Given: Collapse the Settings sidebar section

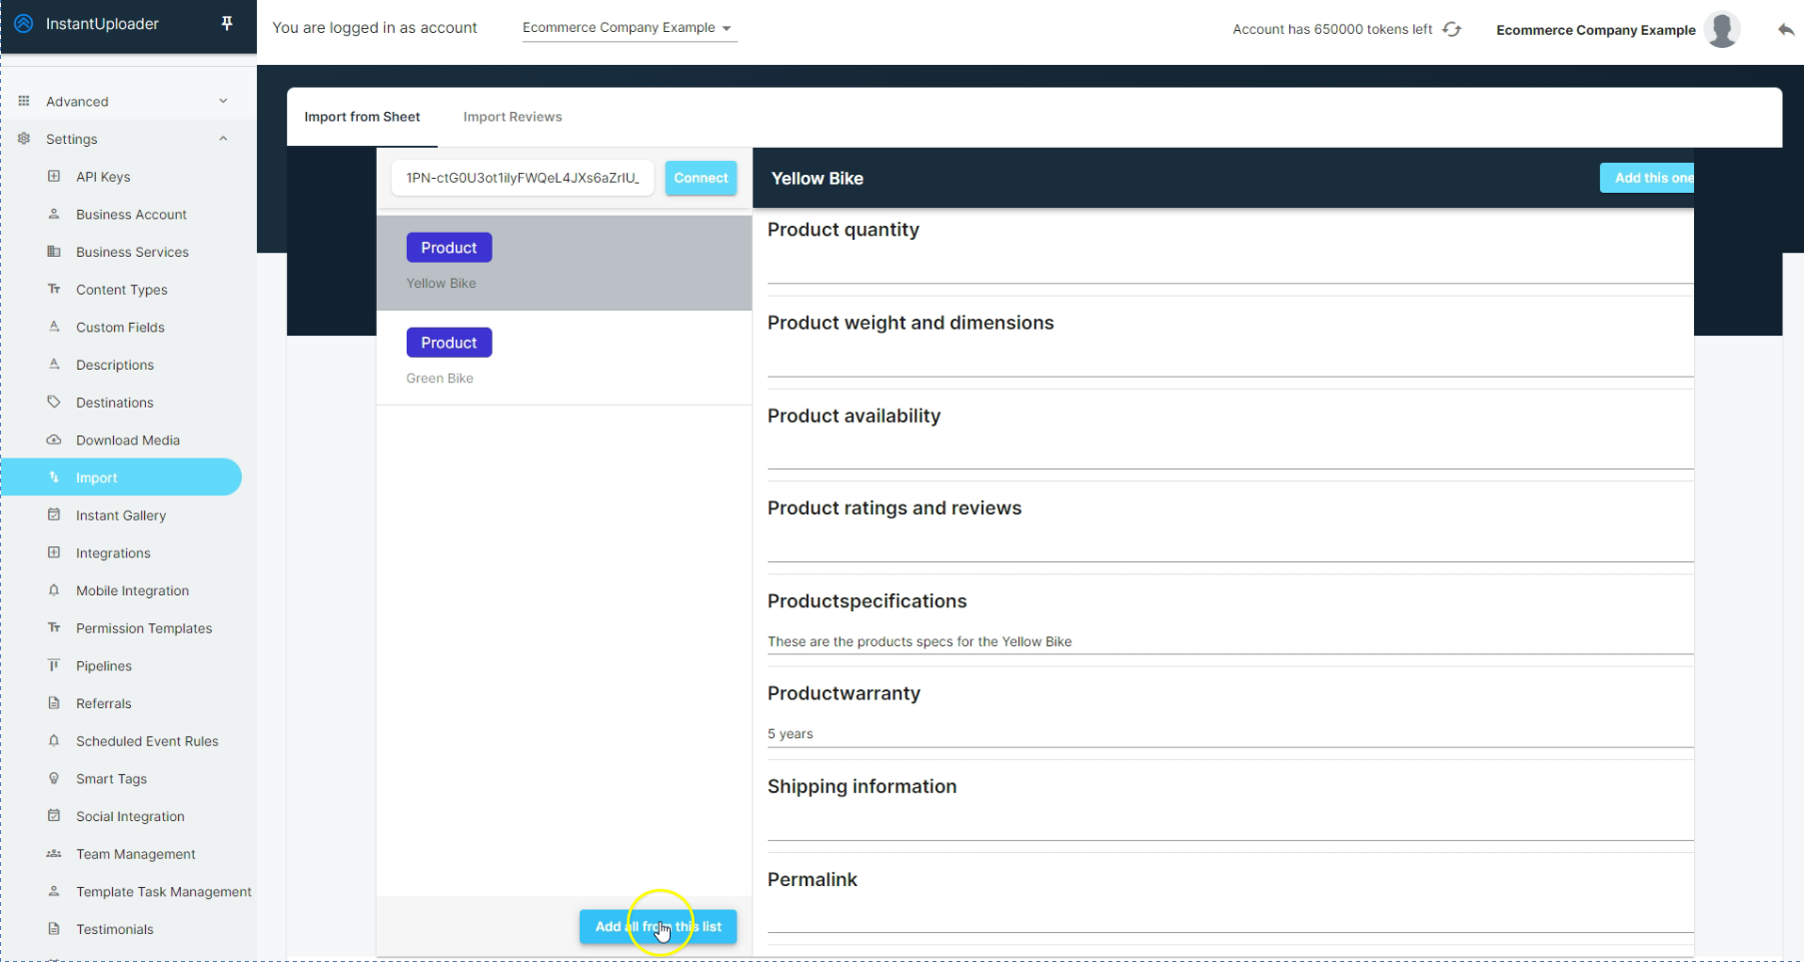Looking at the screenshot, I should click(x=223, y=139).
